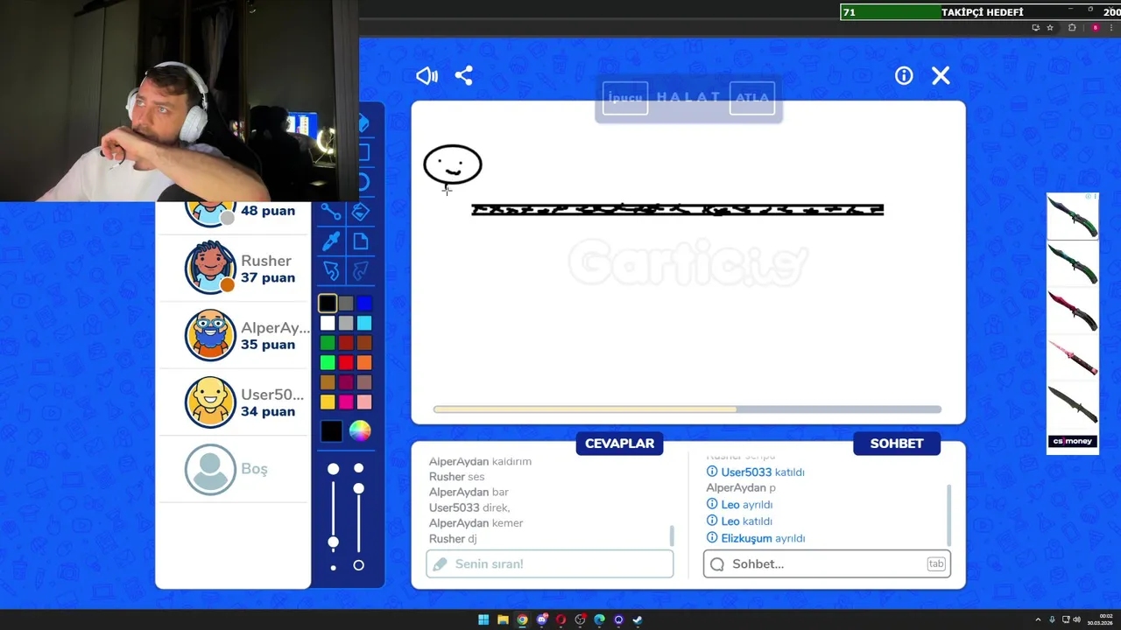Open the info circle icon
Image resolution: width=1121 pixels, height=630 pixels.
pos(904,76)
